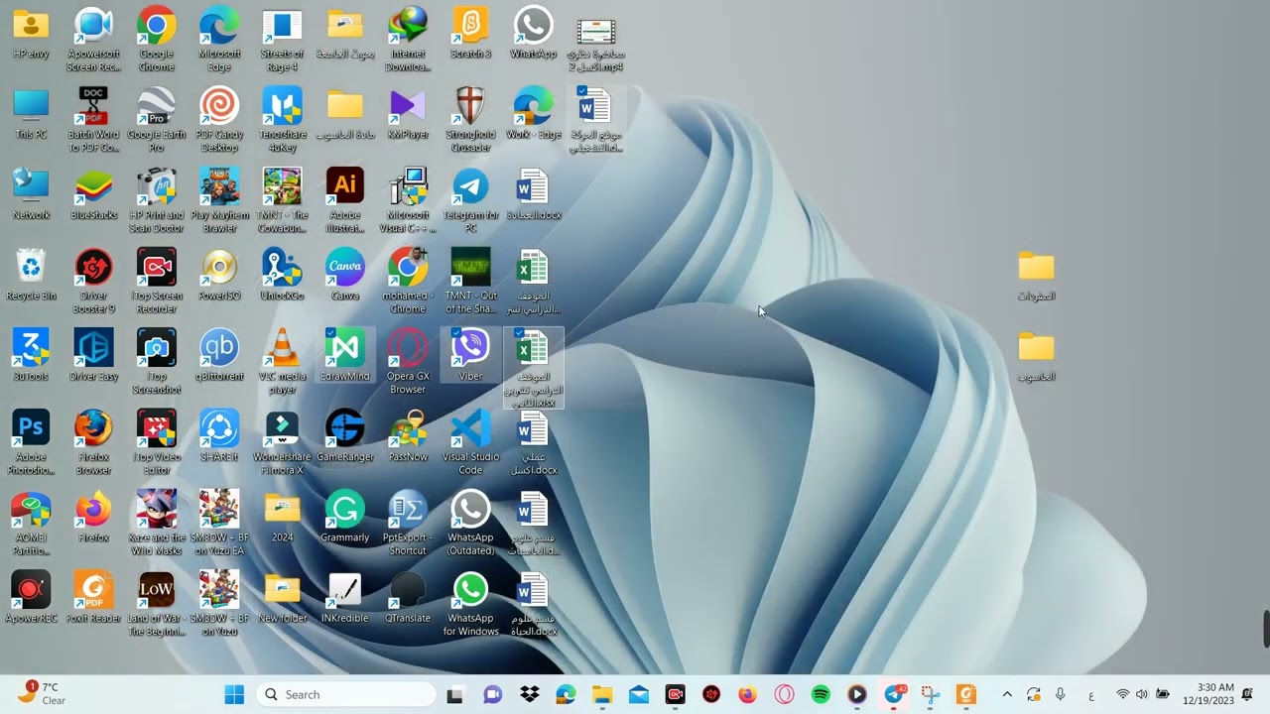1270x714 pixels.
Task: Uncheck the Viber icon's selection checkbox
Action: point(456,333)
